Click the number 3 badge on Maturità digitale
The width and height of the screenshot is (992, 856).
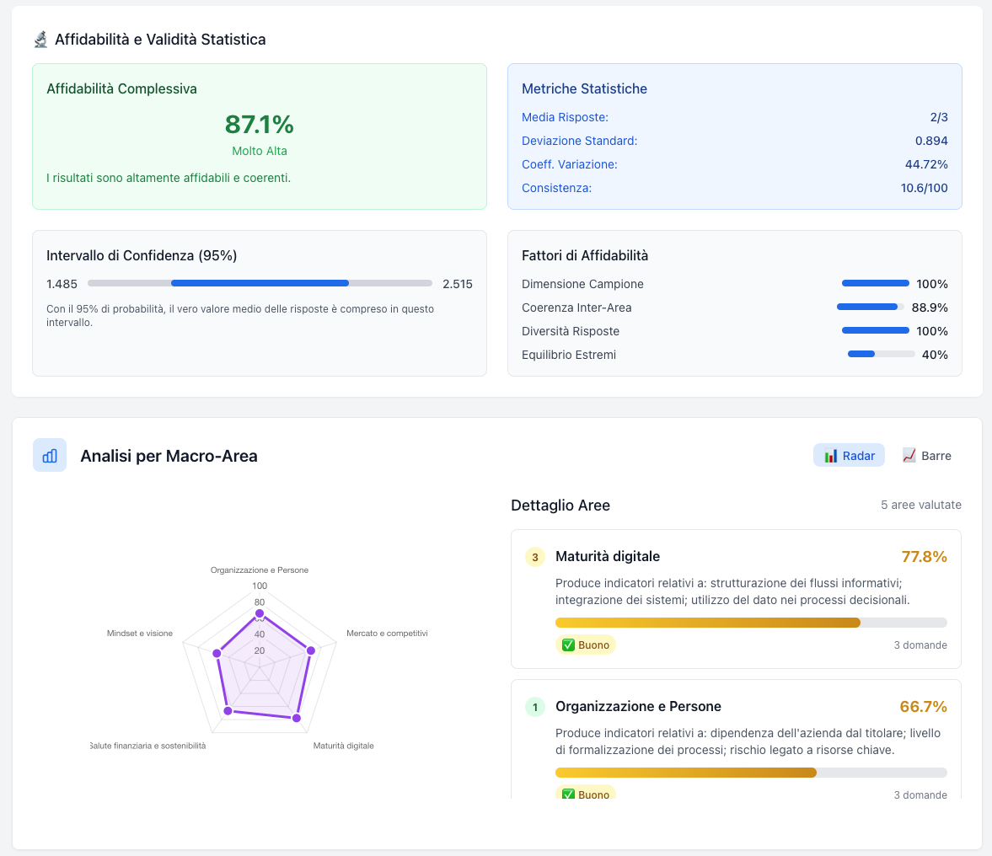coord(535,557)
